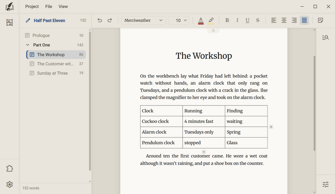Open the Merriweather font dropdown
Viewport: 335px width, 194px height.
pos(143,20)
